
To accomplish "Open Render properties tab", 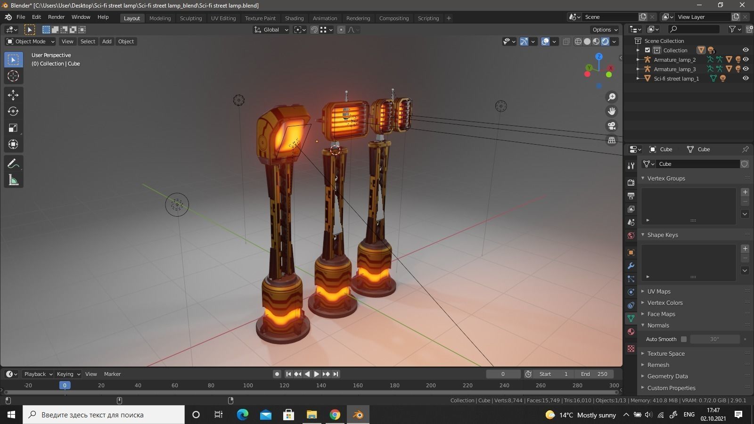I will [x=631, y=182].
